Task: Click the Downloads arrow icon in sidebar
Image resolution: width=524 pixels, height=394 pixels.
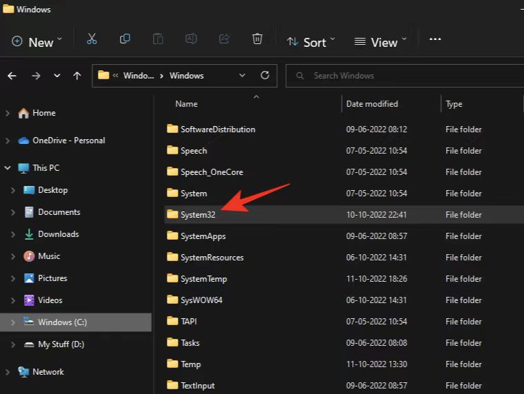Action: click(29, 234)
